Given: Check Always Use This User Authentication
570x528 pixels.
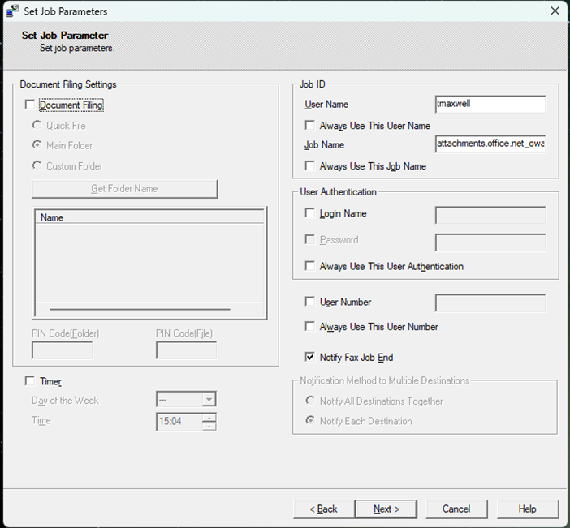Looking at the screenshot, I should coord(310,266).
